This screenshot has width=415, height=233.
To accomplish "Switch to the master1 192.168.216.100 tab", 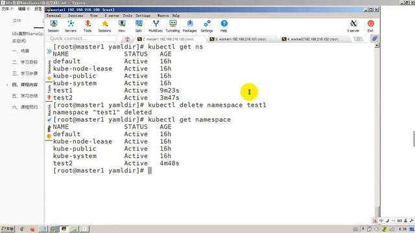I will click(169, 39).
